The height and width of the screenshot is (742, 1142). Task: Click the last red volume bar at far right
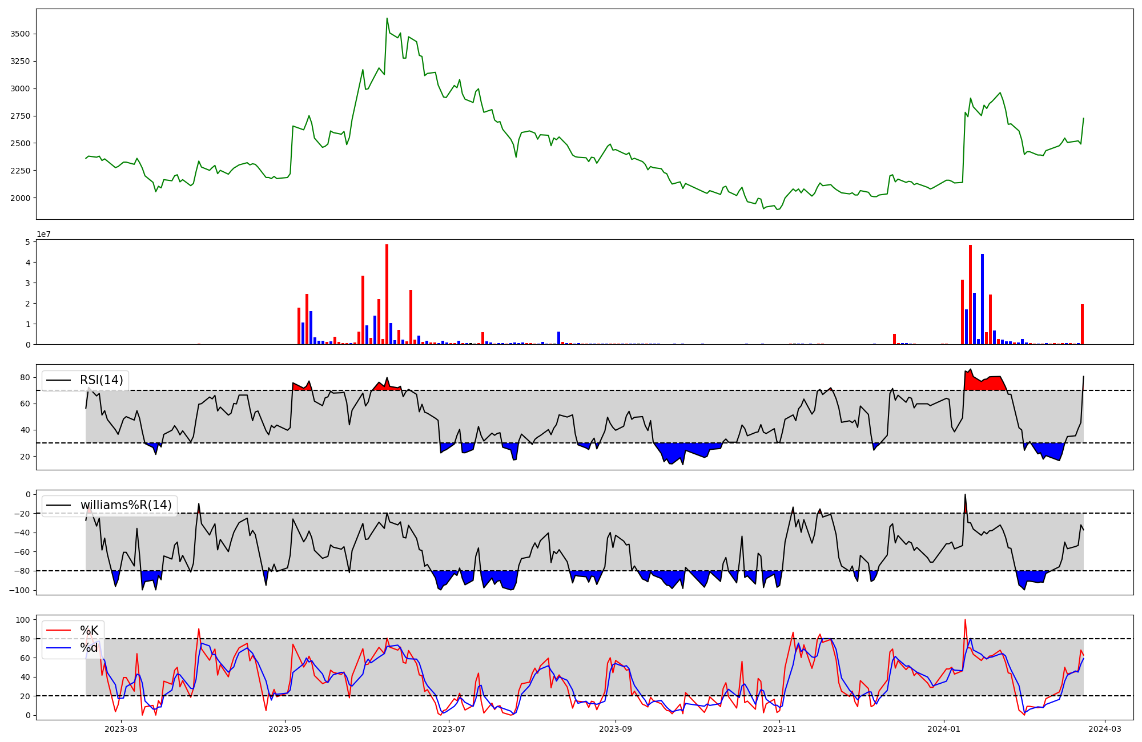coord(1082,324)
